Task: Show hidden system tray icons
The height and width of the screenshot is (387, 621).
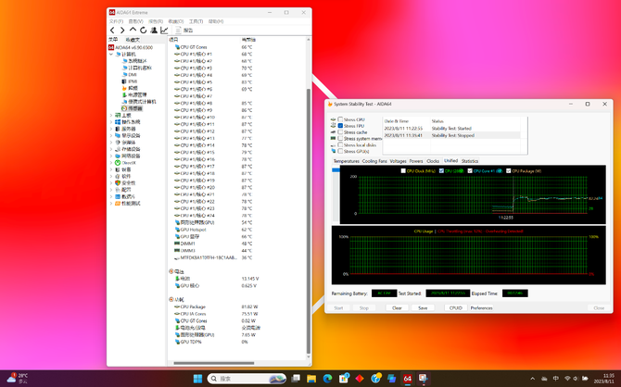Action: (532, 379)
